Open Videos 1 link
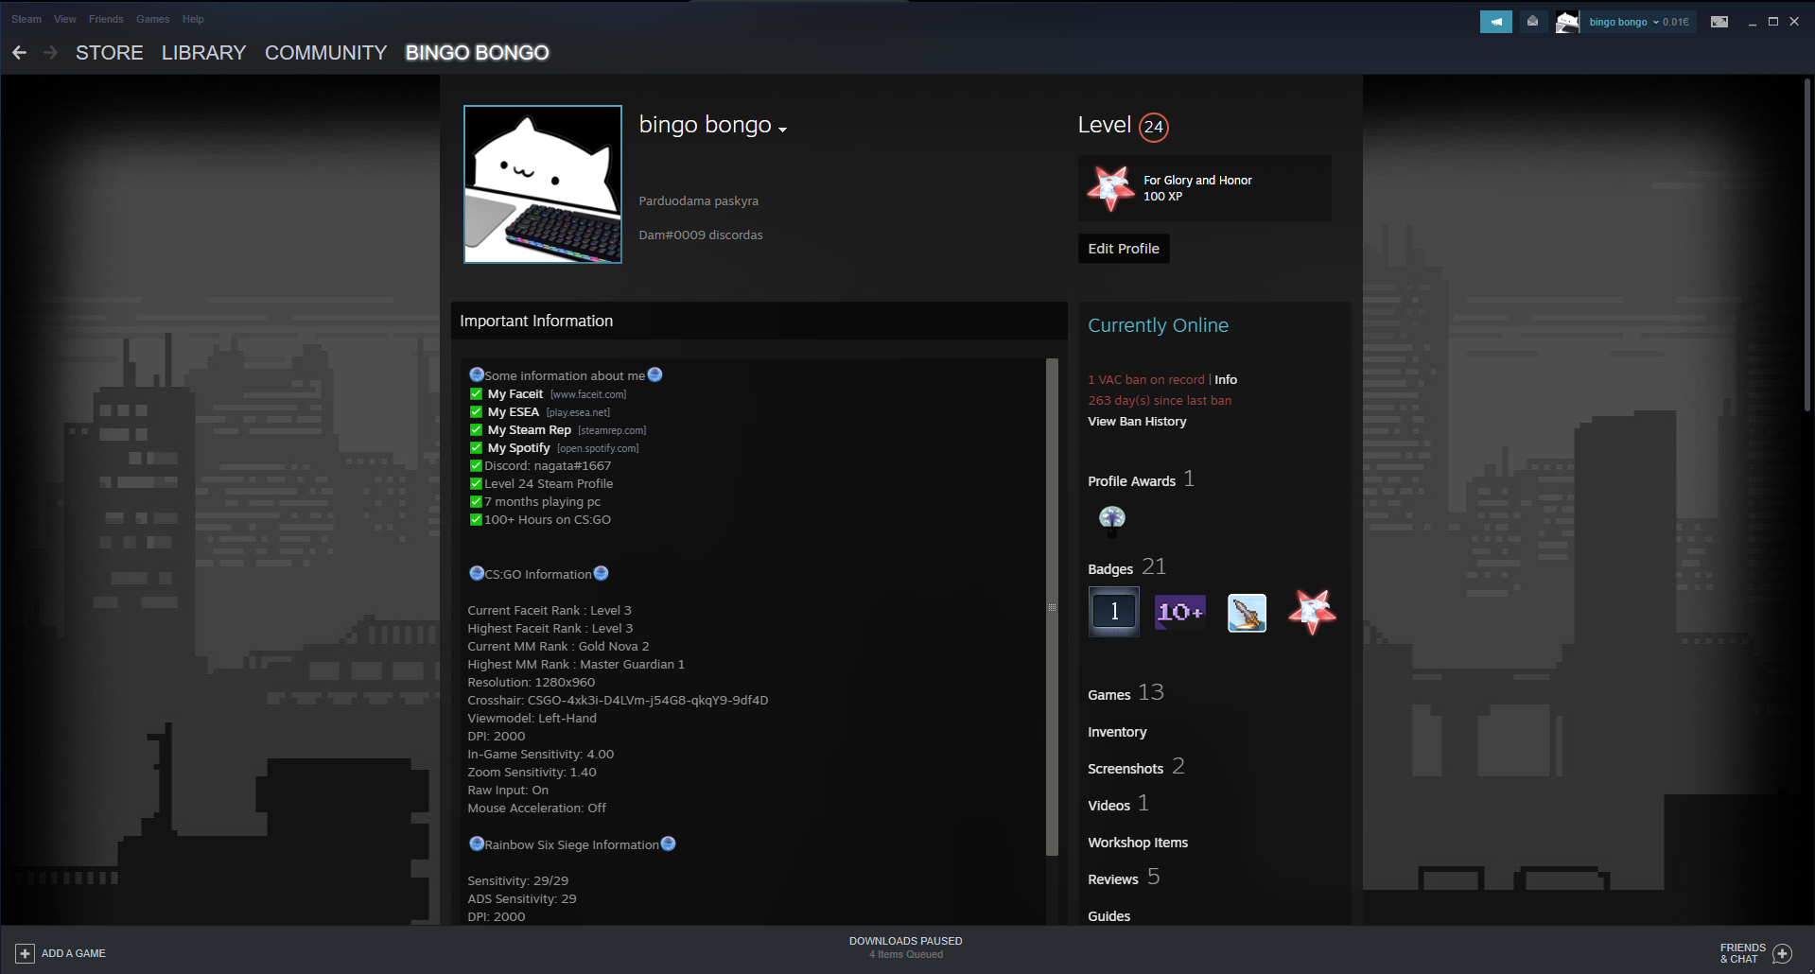1815x974 pixels. coord(1118,804)
